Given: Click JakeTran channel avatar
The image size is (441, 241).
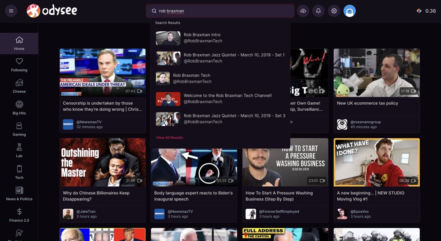Looking at the screenshot, I should tap(68, 214).
